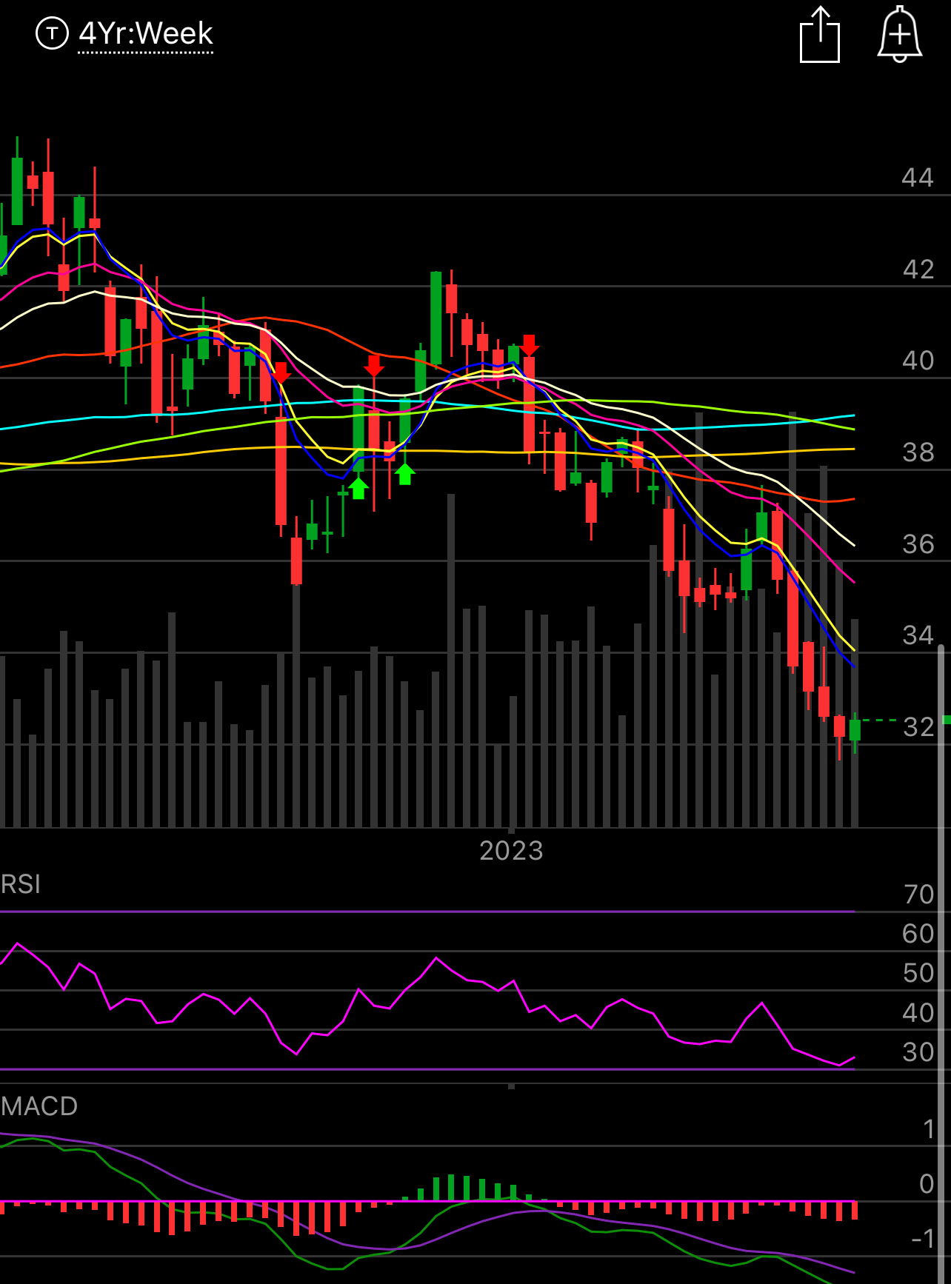This screenshot has height=1284, width=951.
Task: Tap the RSI 40 level label
Action: click(918, 1013)
